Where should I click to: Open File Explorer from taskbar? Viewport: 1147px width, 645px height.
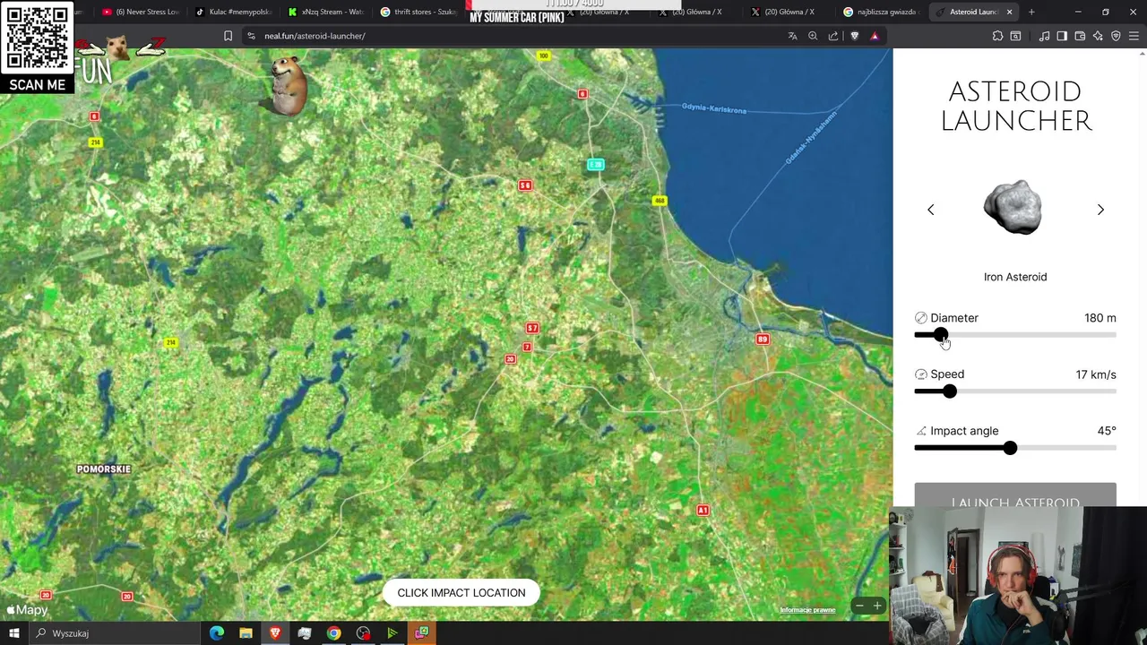click(246, 633)
